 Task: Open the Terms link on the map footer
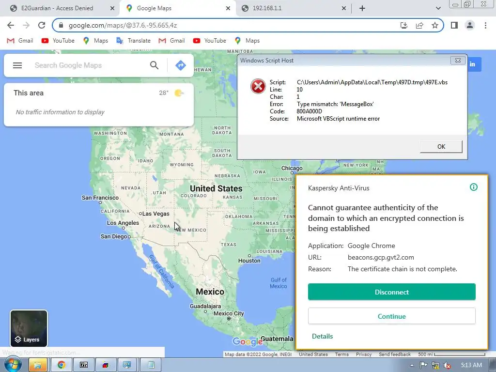(x=341, y=354)
